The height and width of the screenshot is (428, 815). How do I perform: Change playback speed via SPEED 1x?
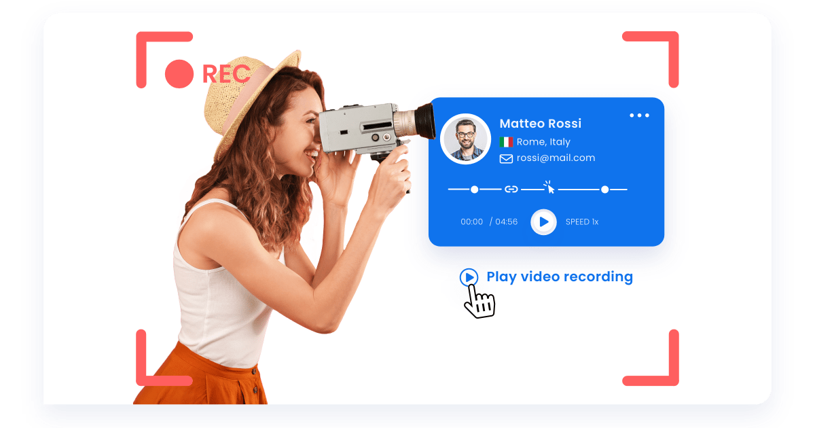[x=582, y=222]
